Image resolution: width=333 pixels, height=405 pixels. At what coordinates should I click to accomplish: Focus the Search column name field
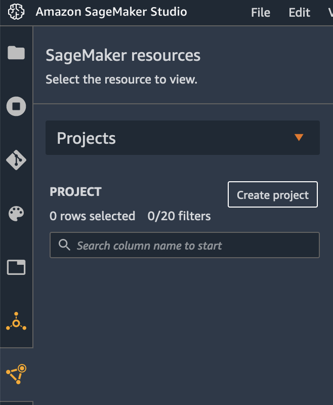[x=185, y=245]
